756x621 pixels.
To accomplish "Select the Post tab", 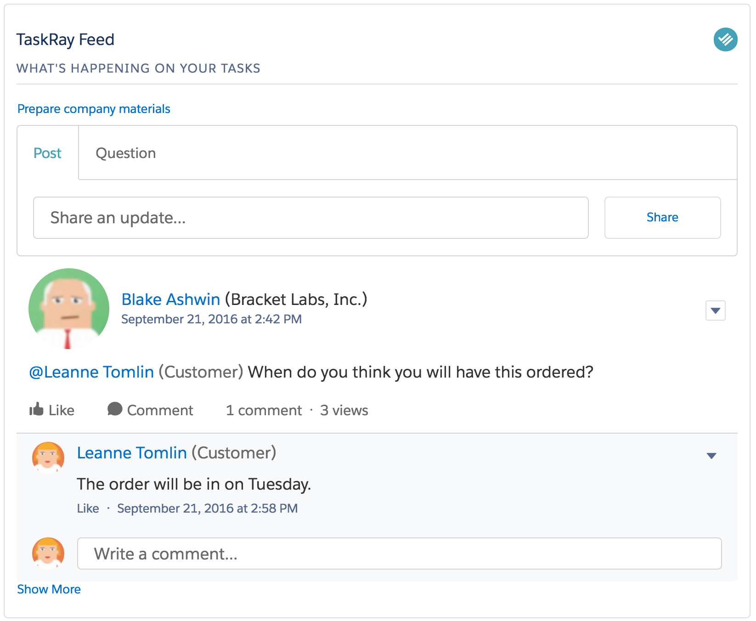I will 47,153.
